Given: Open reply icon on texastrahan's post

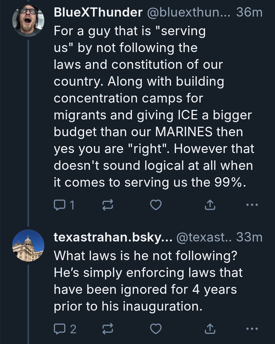Looking at the screenshot, I should (60, 329).
